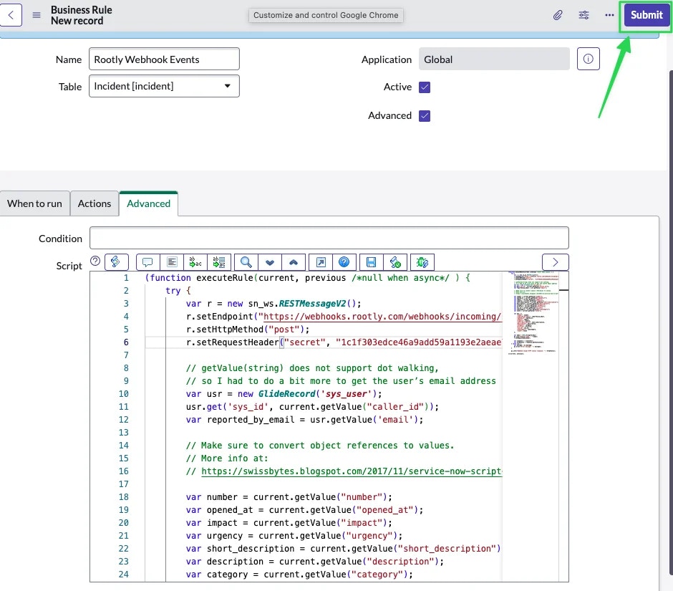This screenshot has height=591, width=673.
Task: Toggle the script syntax editor icon
Action: (116, 262)
